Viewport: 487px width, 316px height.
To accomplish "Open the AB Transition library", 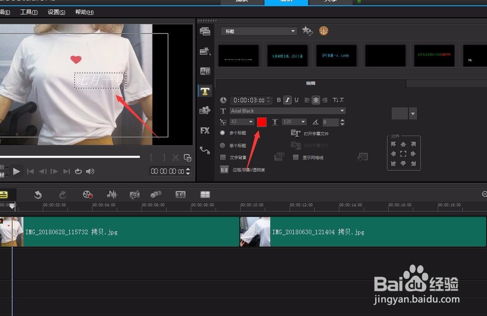I will point(205,71).
